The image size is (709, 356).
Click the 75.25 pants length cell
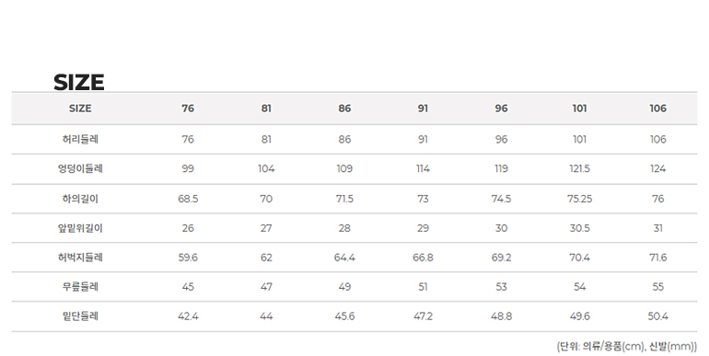580,199
